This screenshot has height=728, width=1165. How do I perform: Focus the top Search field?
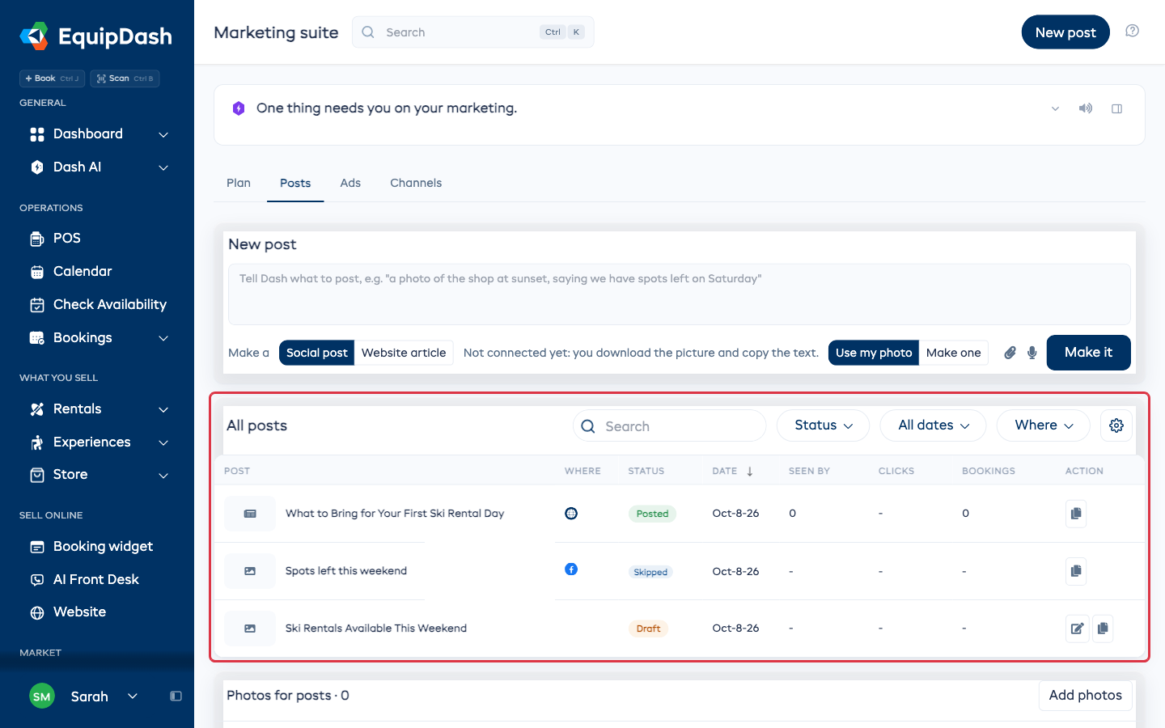tap(473, 32)
